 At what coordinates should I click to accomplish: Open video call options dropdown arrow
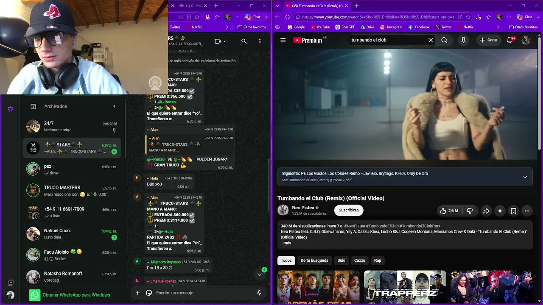tap(224, 41)
